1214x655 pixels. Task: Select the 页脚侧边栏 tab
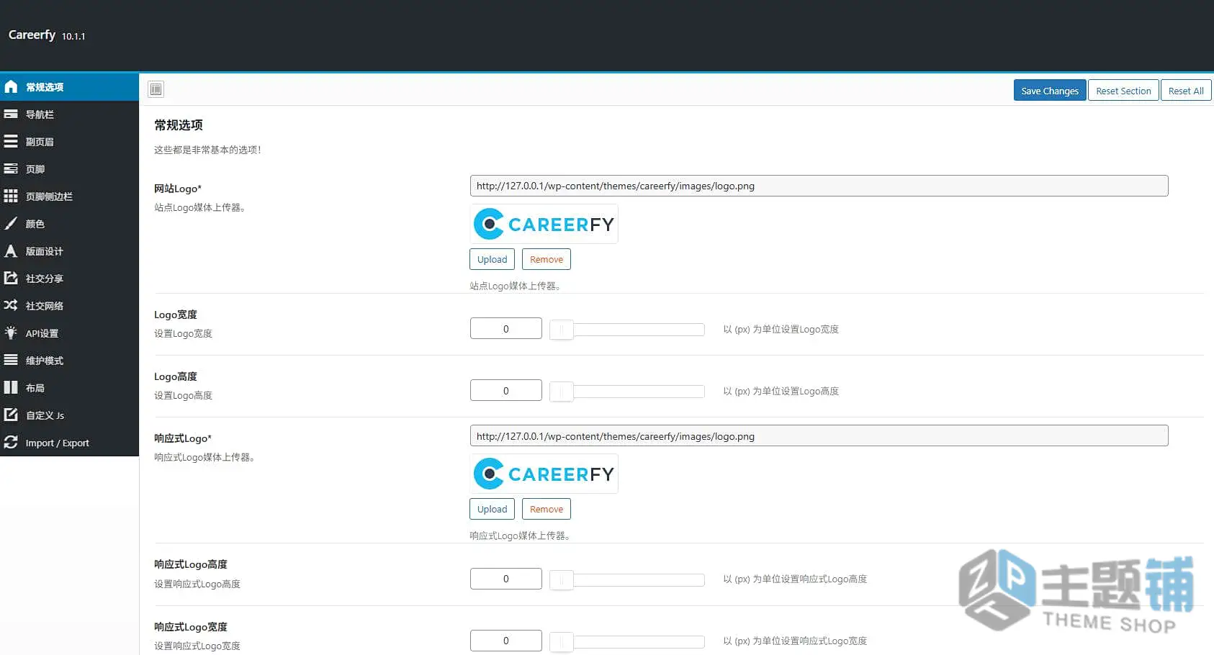click(x=69, y=196)
